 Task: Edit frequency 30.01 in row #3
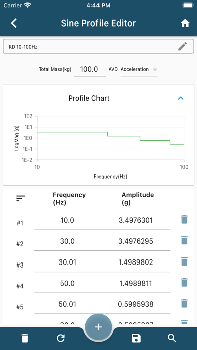tap(68, 262)
